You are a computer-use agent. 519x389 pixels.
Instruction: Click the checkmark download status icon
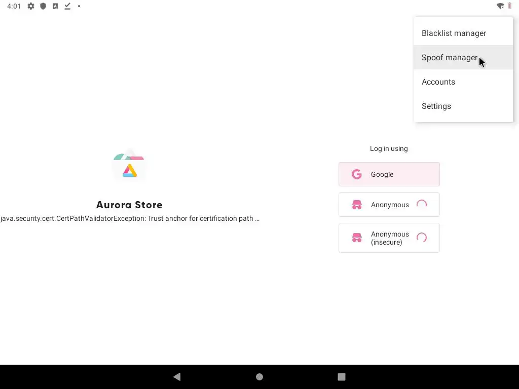pyautogui.click(x=67, y=6)
